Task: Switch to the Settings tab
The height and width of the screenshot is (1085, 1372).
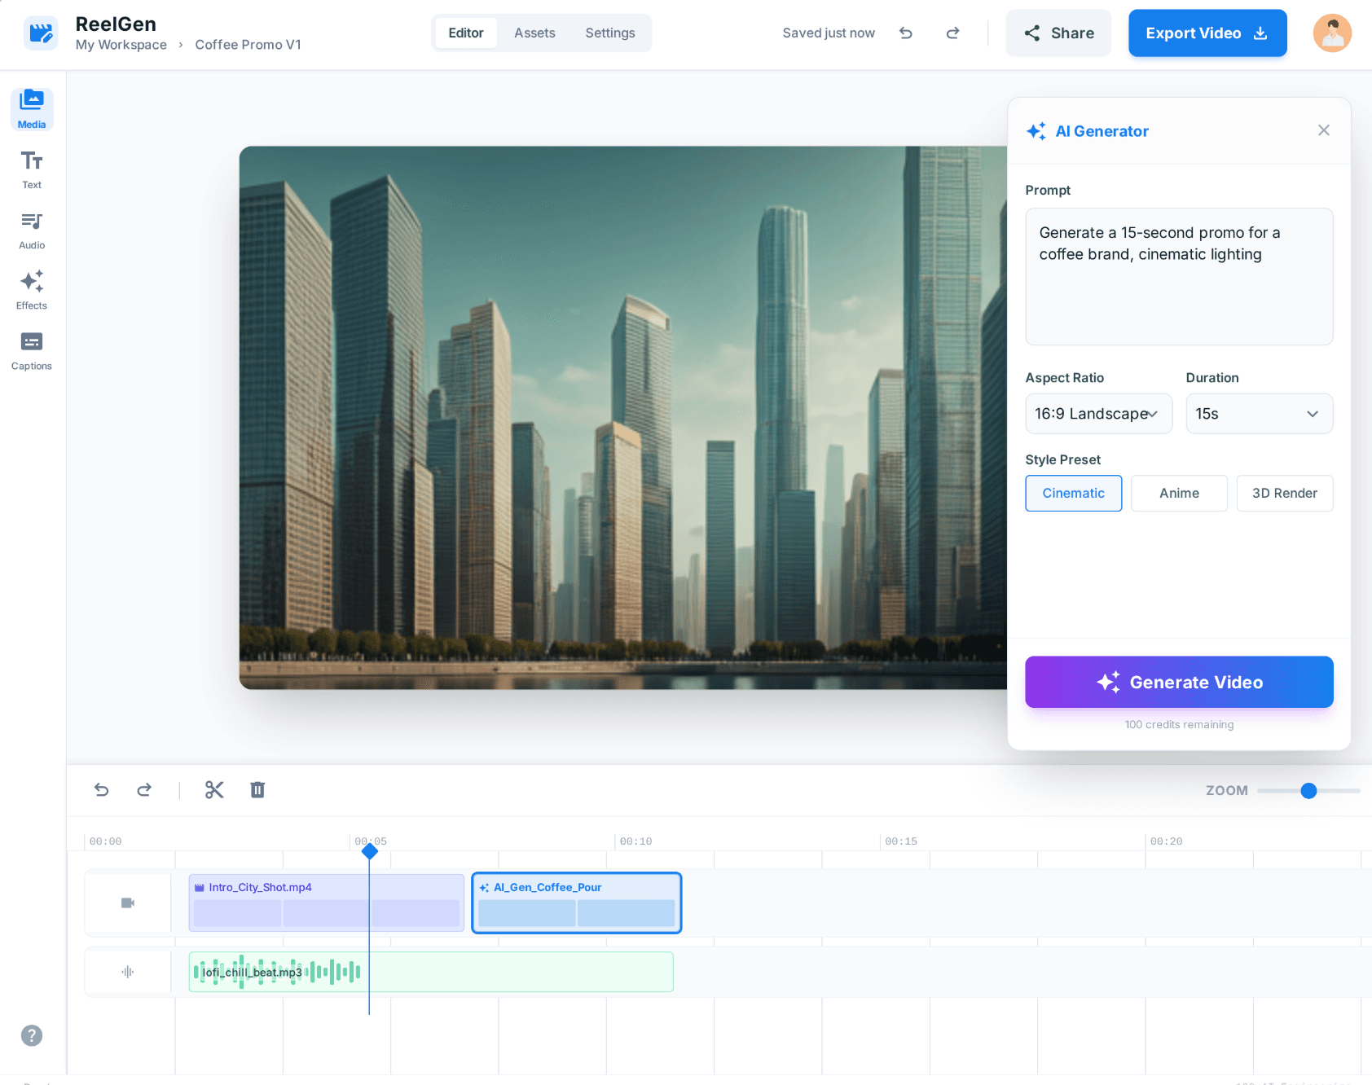Action: point(609,33)
